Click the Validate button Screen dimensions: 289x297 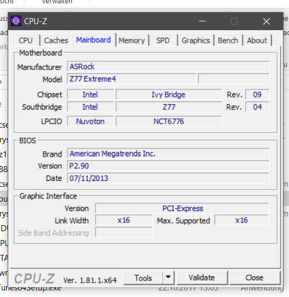(202, 278)
